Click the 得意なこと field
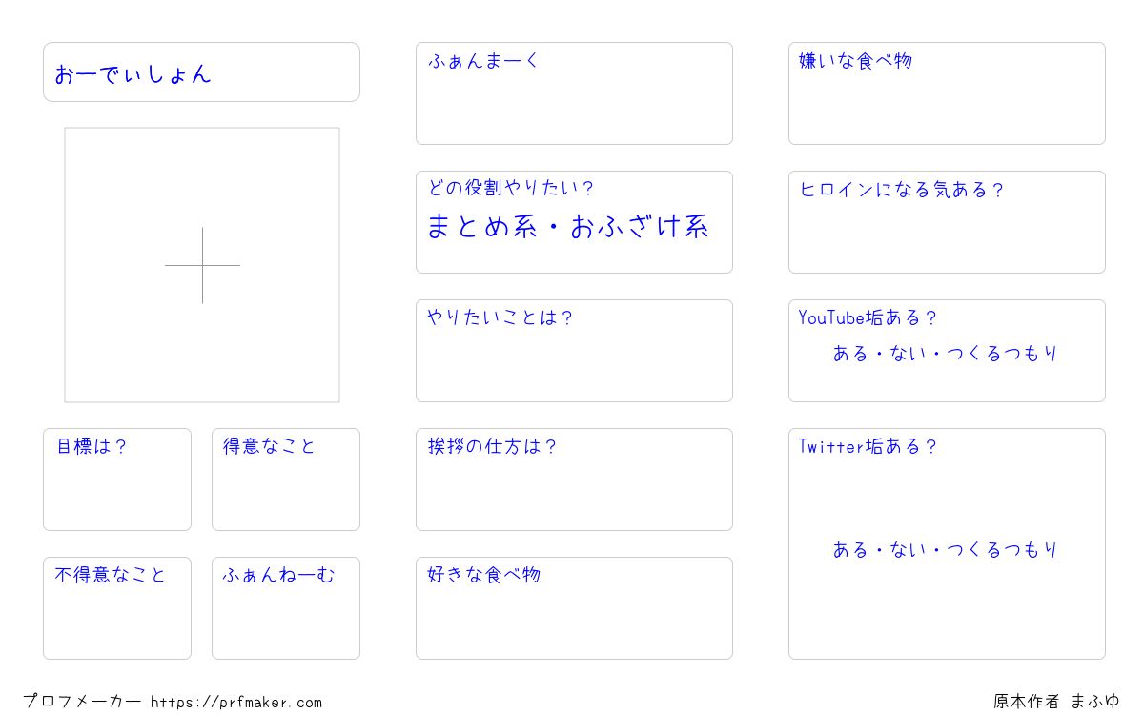 pos(286,480)
